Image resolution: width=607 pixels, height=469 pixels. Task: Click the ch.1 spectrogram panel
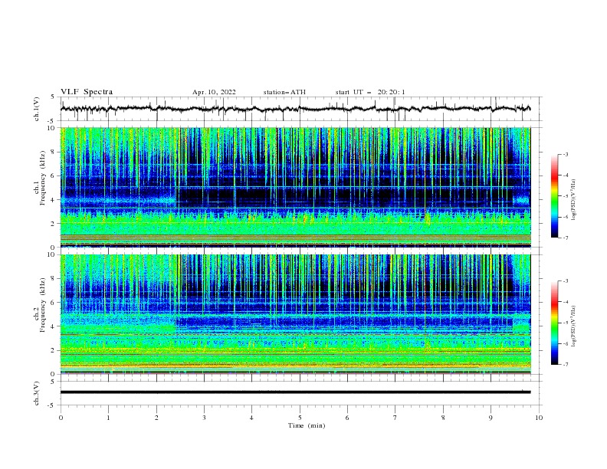coord(296,187)
